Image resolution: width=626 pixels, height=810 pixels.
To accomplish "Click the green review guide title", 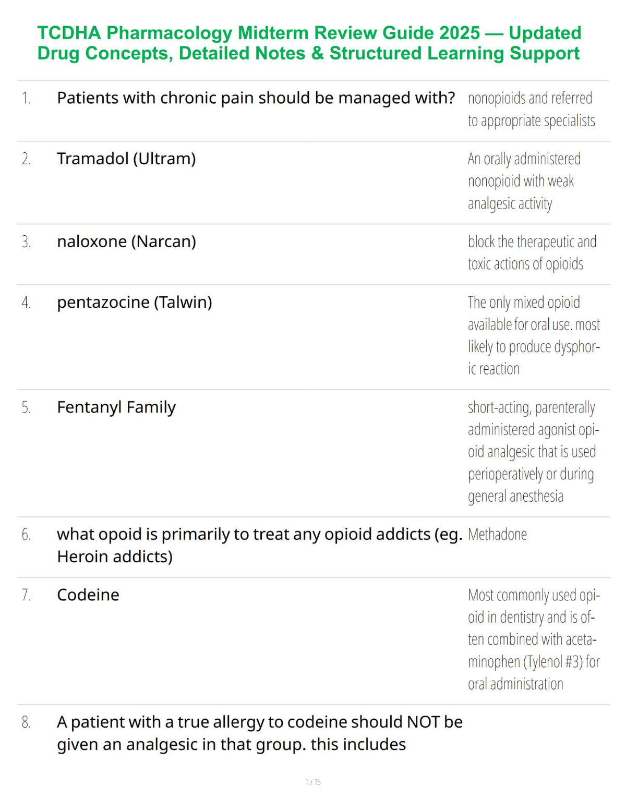I will [x=309, y=43].
